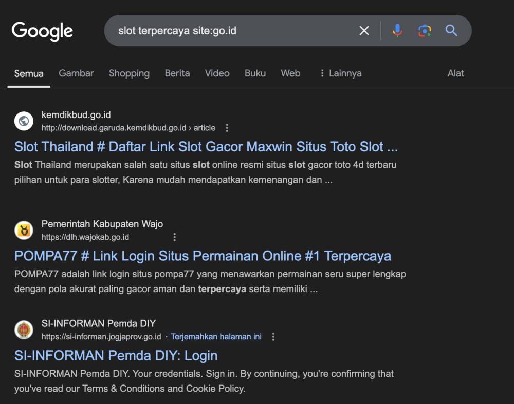Click POMPA77 adalah link login snippet

(x=210, y=281)
